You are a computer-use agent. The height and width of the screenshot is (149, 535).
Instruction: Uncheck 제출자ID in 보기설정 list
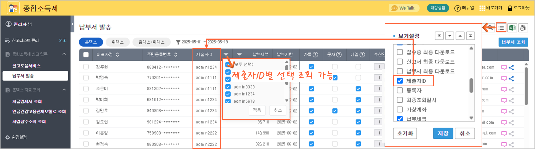click(x=400, y=81)
